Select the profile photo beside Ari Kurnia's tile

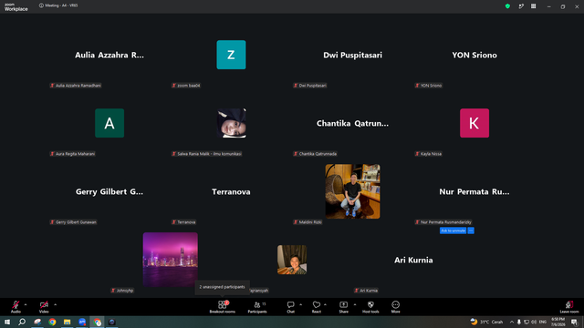click(x=292, y=260)
